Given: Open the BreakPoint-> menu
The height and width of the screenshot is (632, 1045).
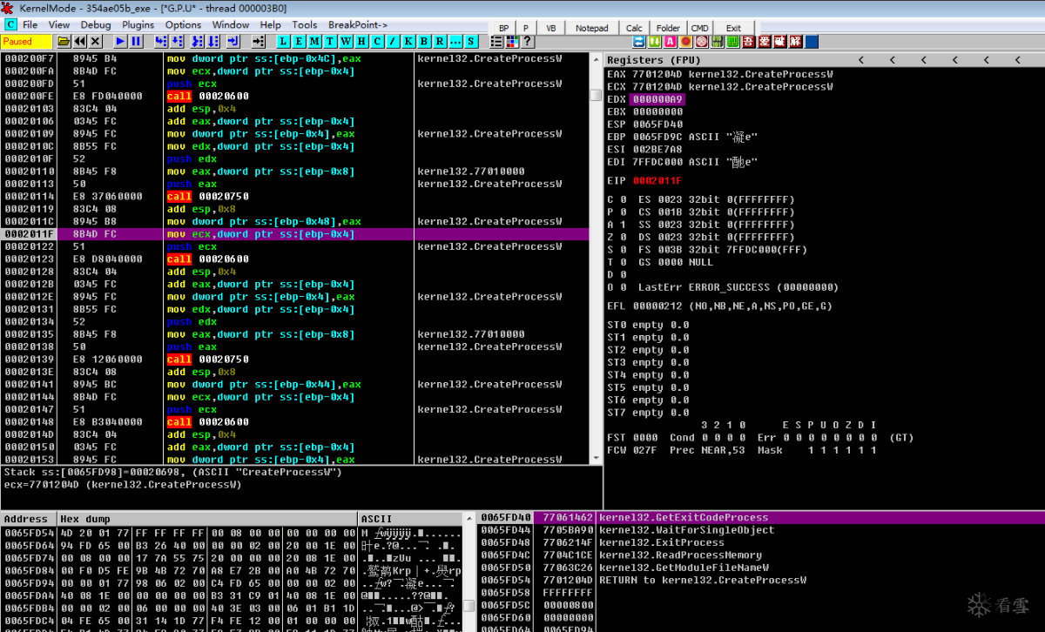Looking at the screenshot, I should click(x=358, y=25).
